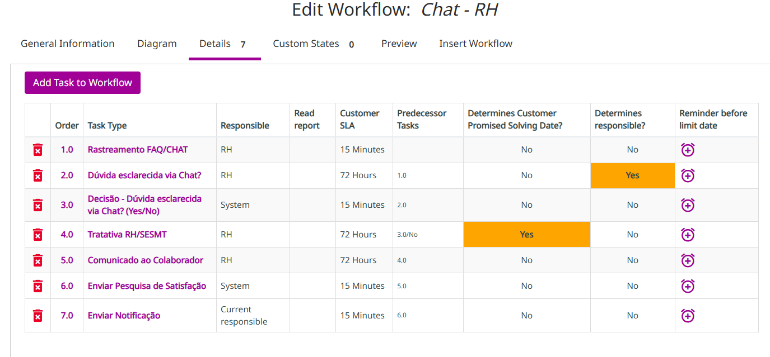Open the Comunicado ao Colaborador link

(146, 260)
